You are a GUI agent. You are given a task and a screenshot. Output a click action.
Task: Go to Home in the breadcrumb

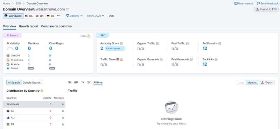[x=6, y=3]
